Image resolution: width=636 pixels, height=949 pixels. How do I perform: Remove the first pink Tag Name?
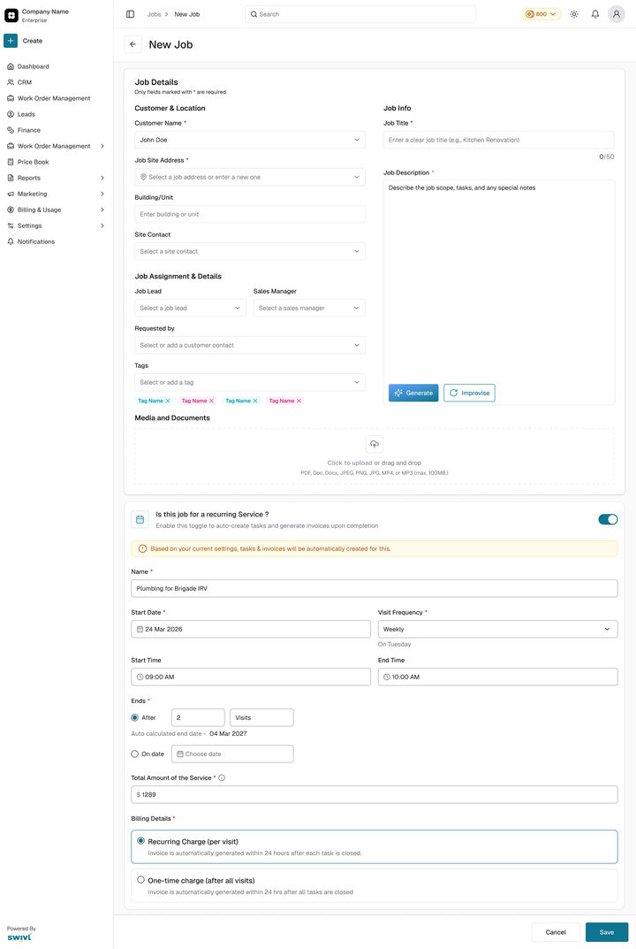coord(211,401)
